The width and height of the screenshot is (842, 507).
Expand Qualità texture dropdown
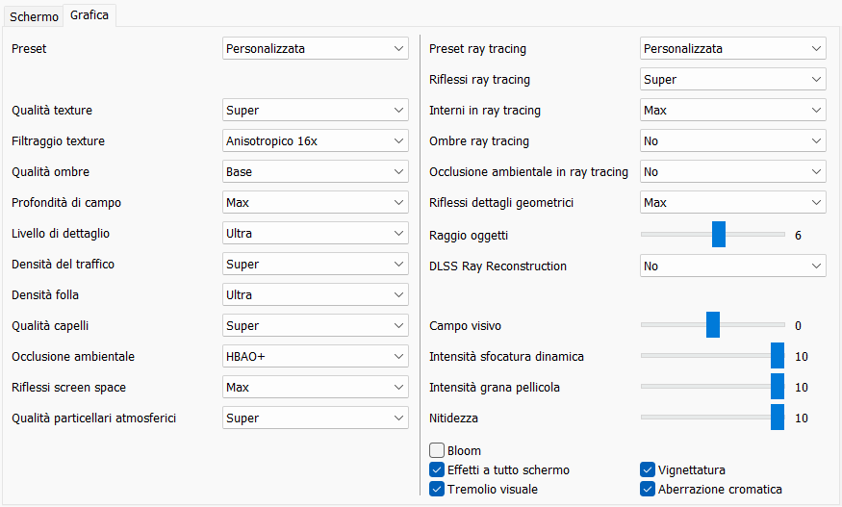pos(315,111)
